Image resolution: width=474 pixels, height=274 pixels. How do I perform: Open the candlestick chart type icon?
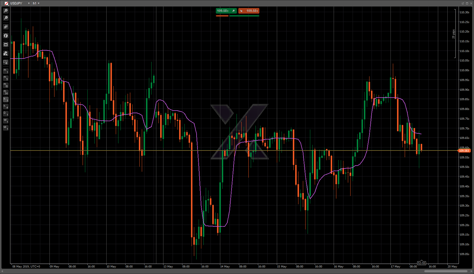pyautogui.click(x=6, y=27)
